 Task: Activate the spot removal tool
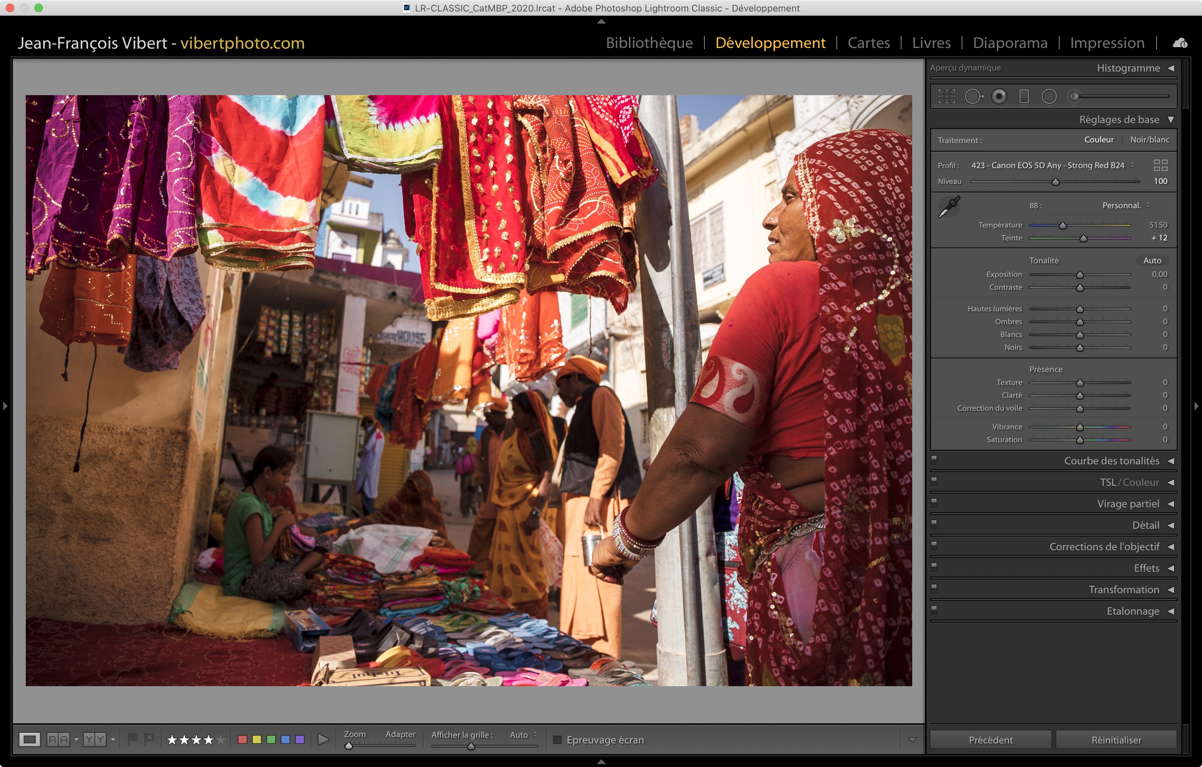(973, 96)
